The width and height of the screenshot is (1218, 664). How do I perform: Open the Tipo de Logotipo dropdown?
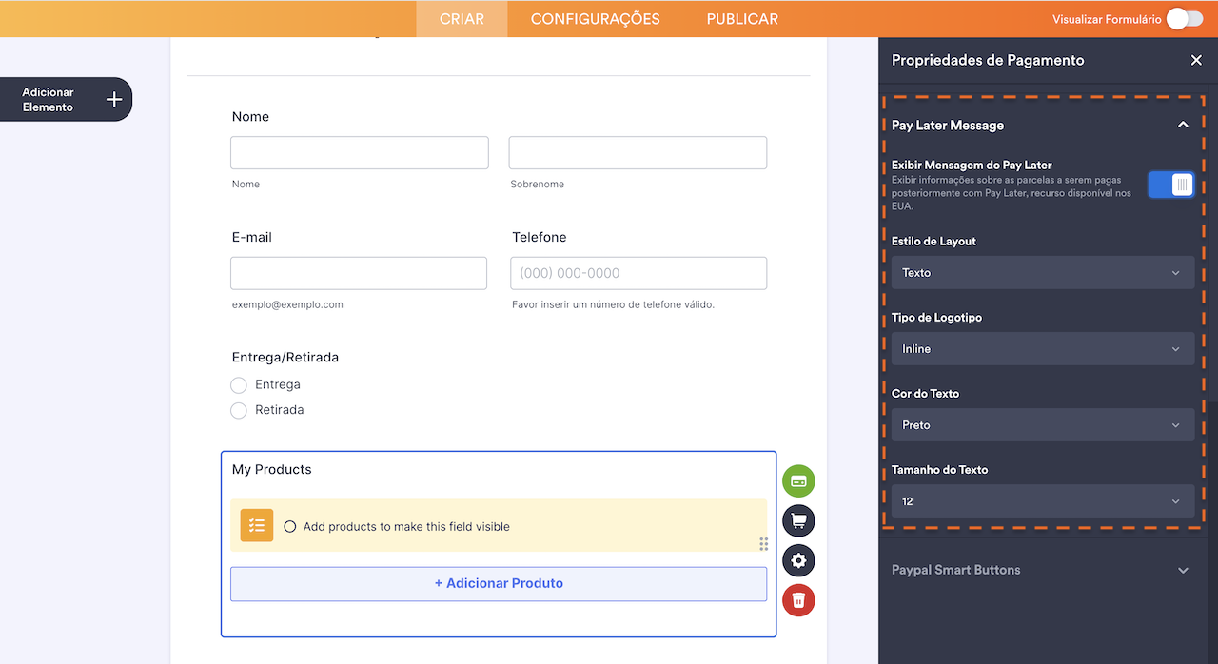1042,348
